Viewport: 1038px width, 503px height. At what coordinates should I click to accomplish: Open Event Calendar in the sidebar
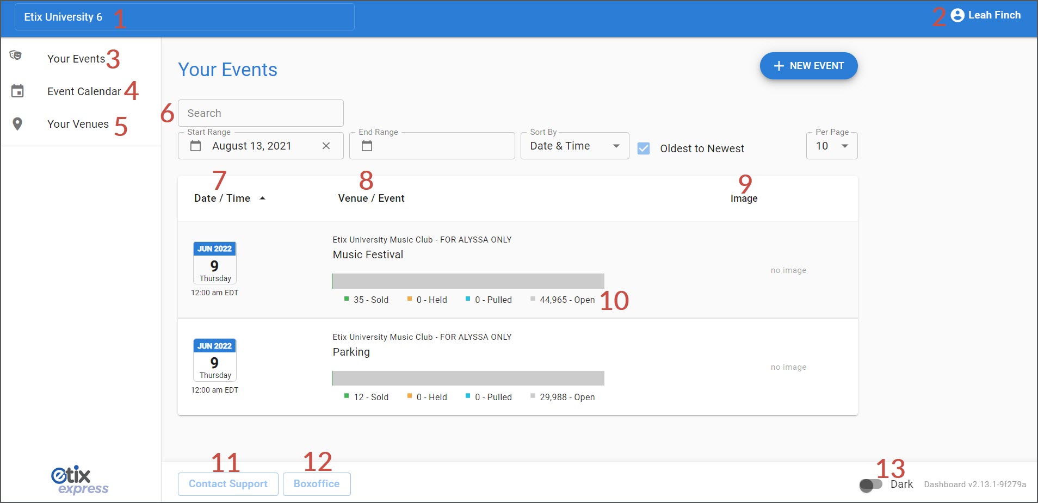[x=84, y=91]
